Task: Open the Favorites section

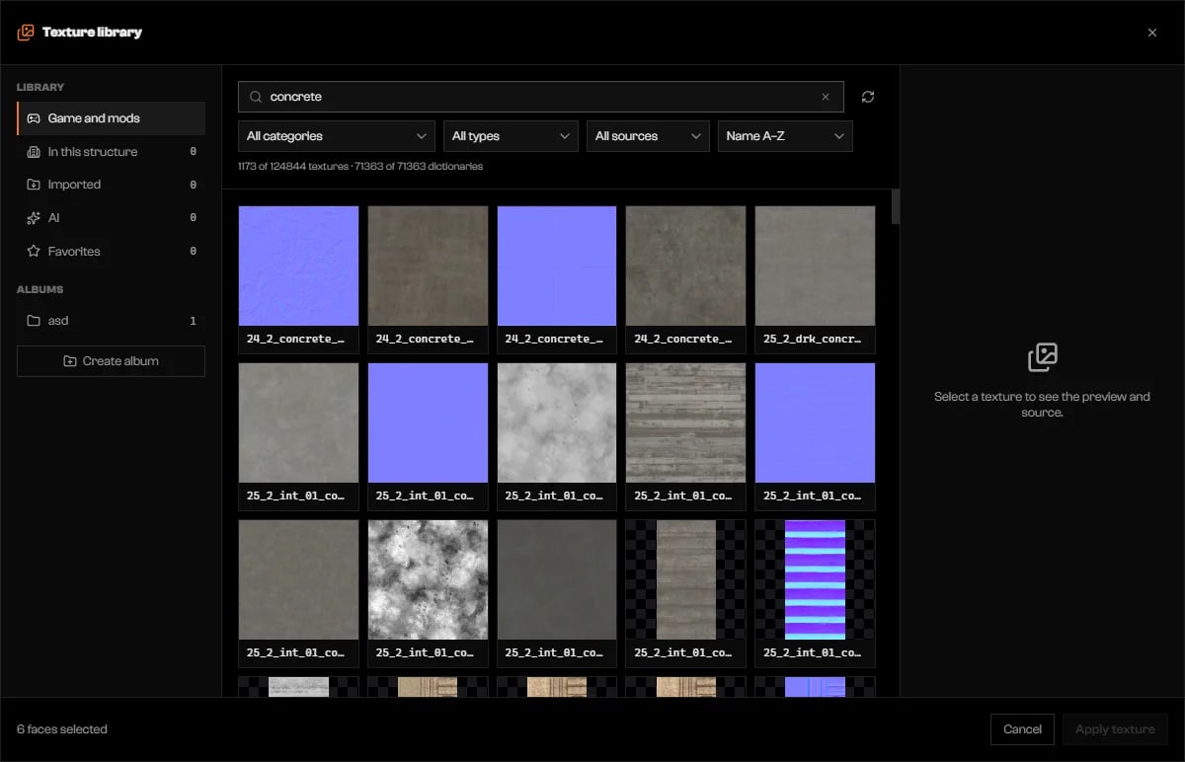Action: click(x=112, y=252)
